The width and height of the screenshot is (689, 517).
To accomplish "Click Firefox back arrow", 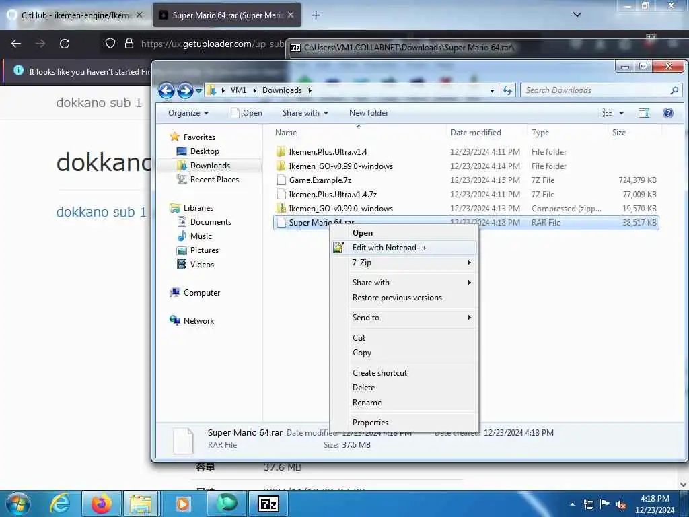I will (16, 44).
